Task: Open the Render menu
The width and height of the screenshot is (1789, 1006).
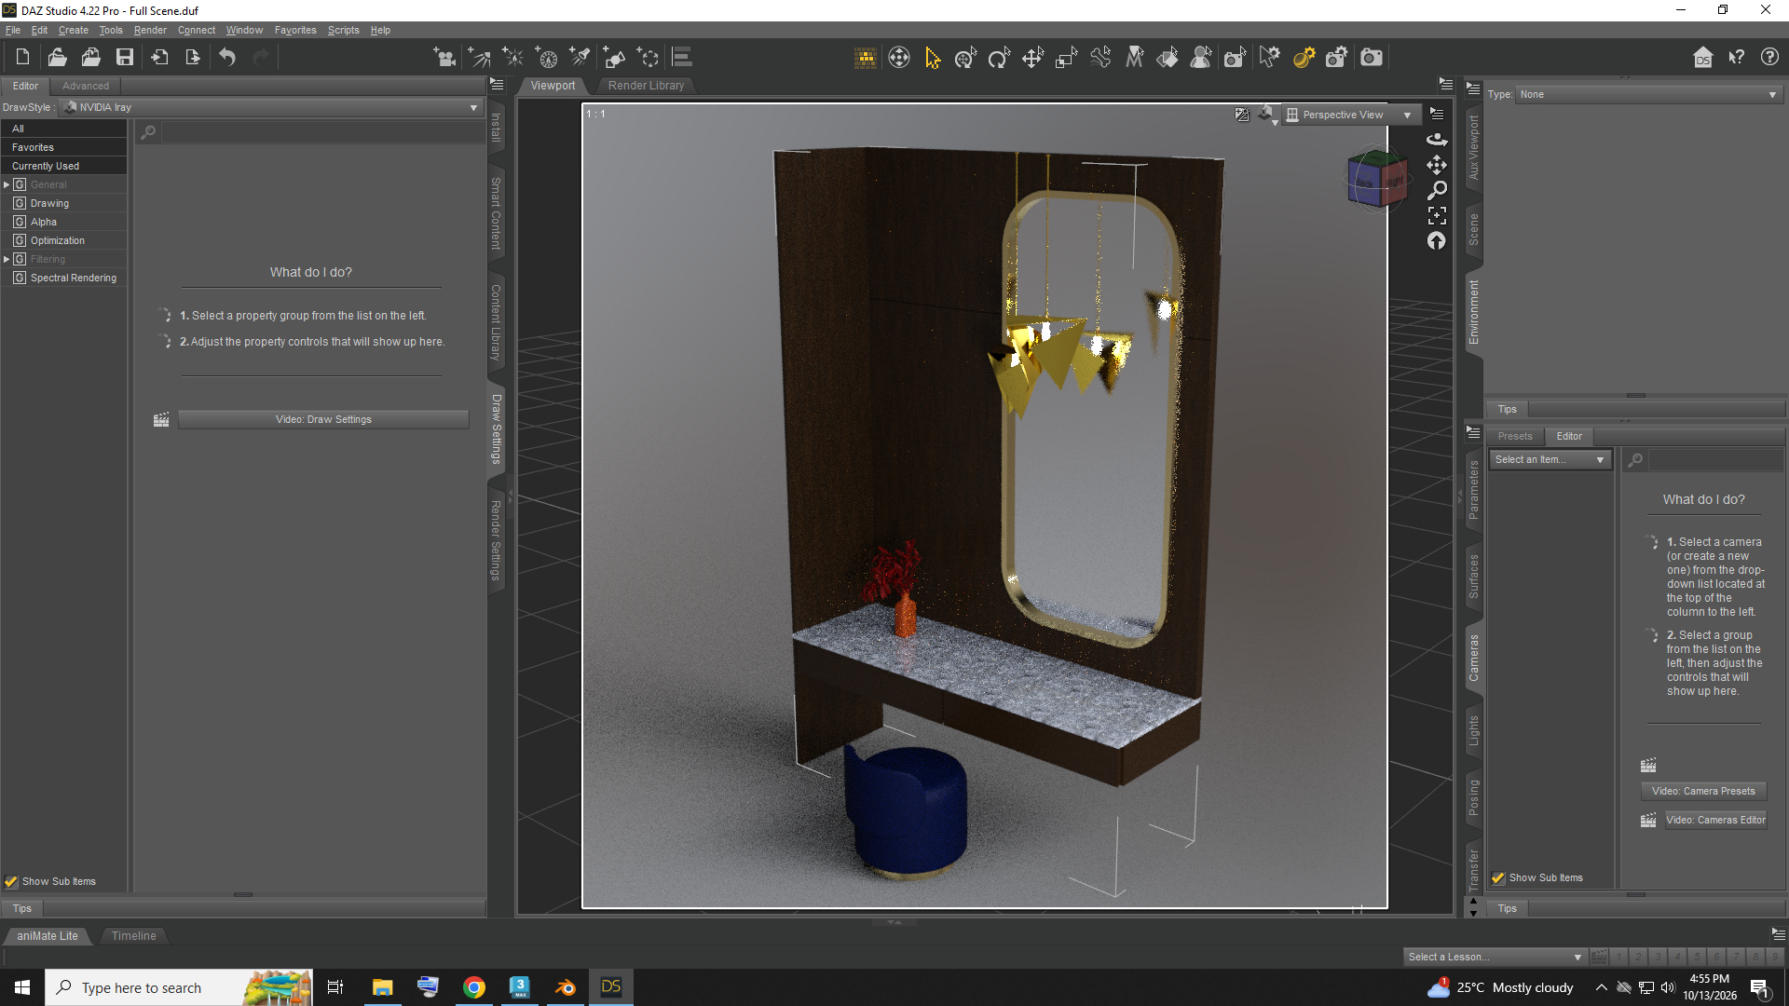Action: (150, 30)
